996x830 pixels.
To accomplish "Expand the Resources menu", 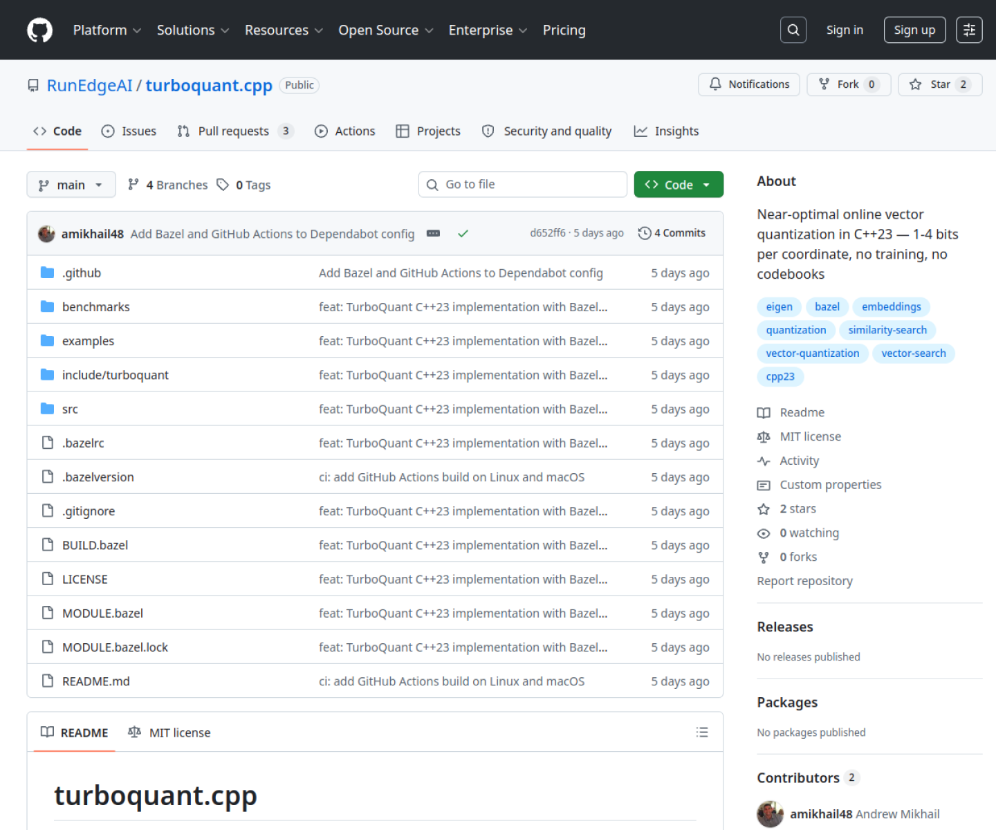I will (x=284, y=30).
